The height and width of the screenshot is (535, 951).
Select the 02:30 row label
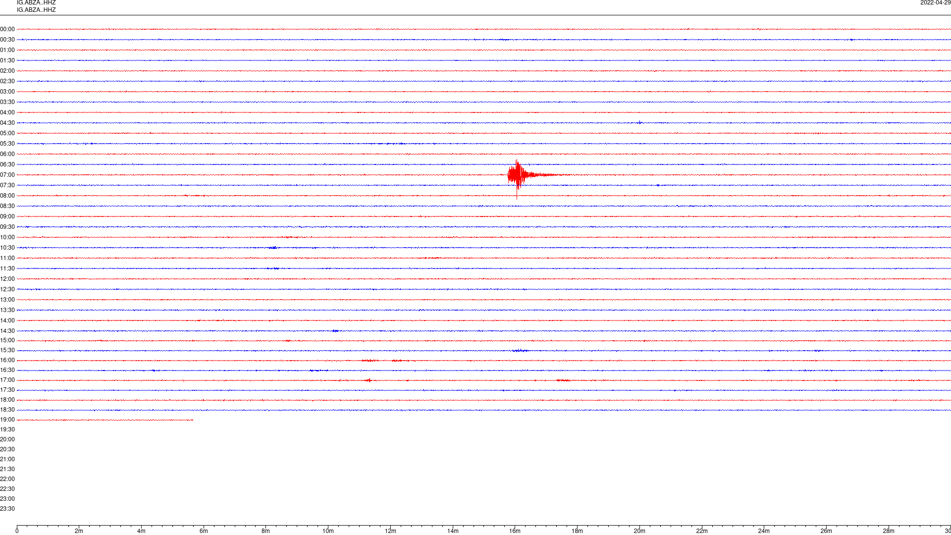7,81
